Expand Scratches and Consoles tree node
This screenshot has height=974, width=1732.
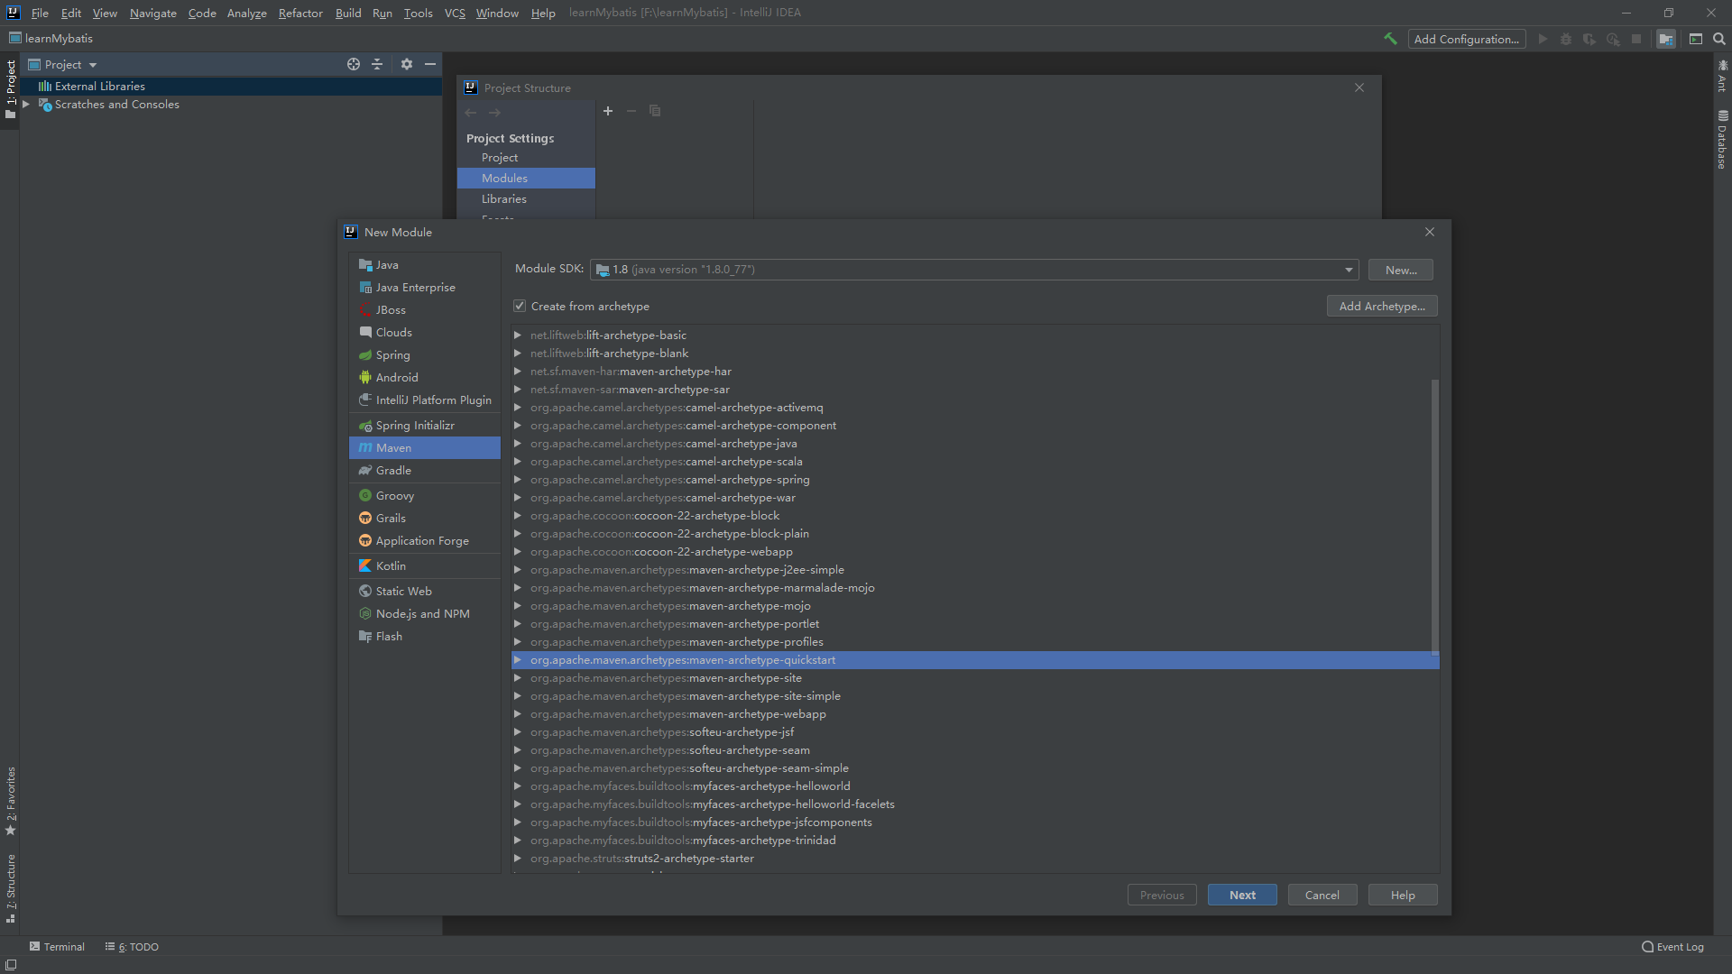pos(26,105)
